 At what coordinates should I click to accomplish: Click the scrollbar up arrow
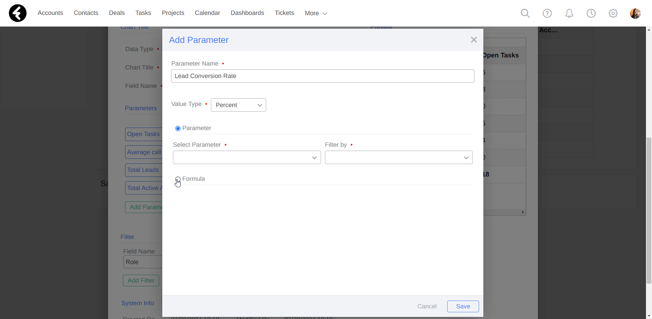tap(649, 29)
